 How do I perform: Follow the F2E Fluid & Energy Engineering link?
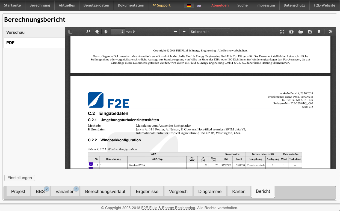click(168, 208)
